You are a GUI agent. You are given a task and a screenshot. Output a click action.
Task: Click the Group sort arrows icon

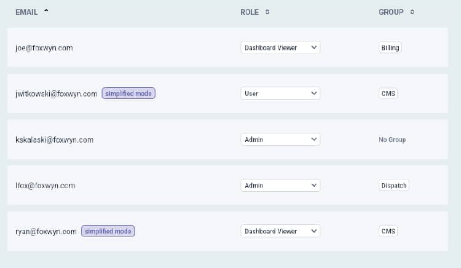pos(412,12)
